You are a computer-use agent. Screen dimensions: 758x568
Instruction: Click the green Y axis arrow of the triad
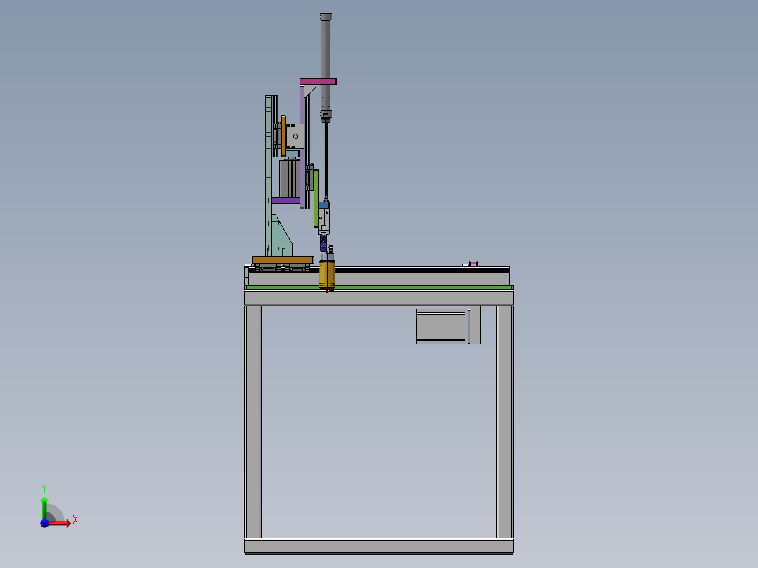pos(44,508)
